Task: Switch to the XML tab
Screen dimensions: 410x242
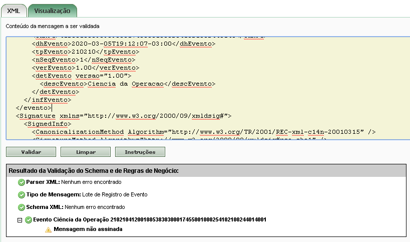Action: click(x=14, y=11)
